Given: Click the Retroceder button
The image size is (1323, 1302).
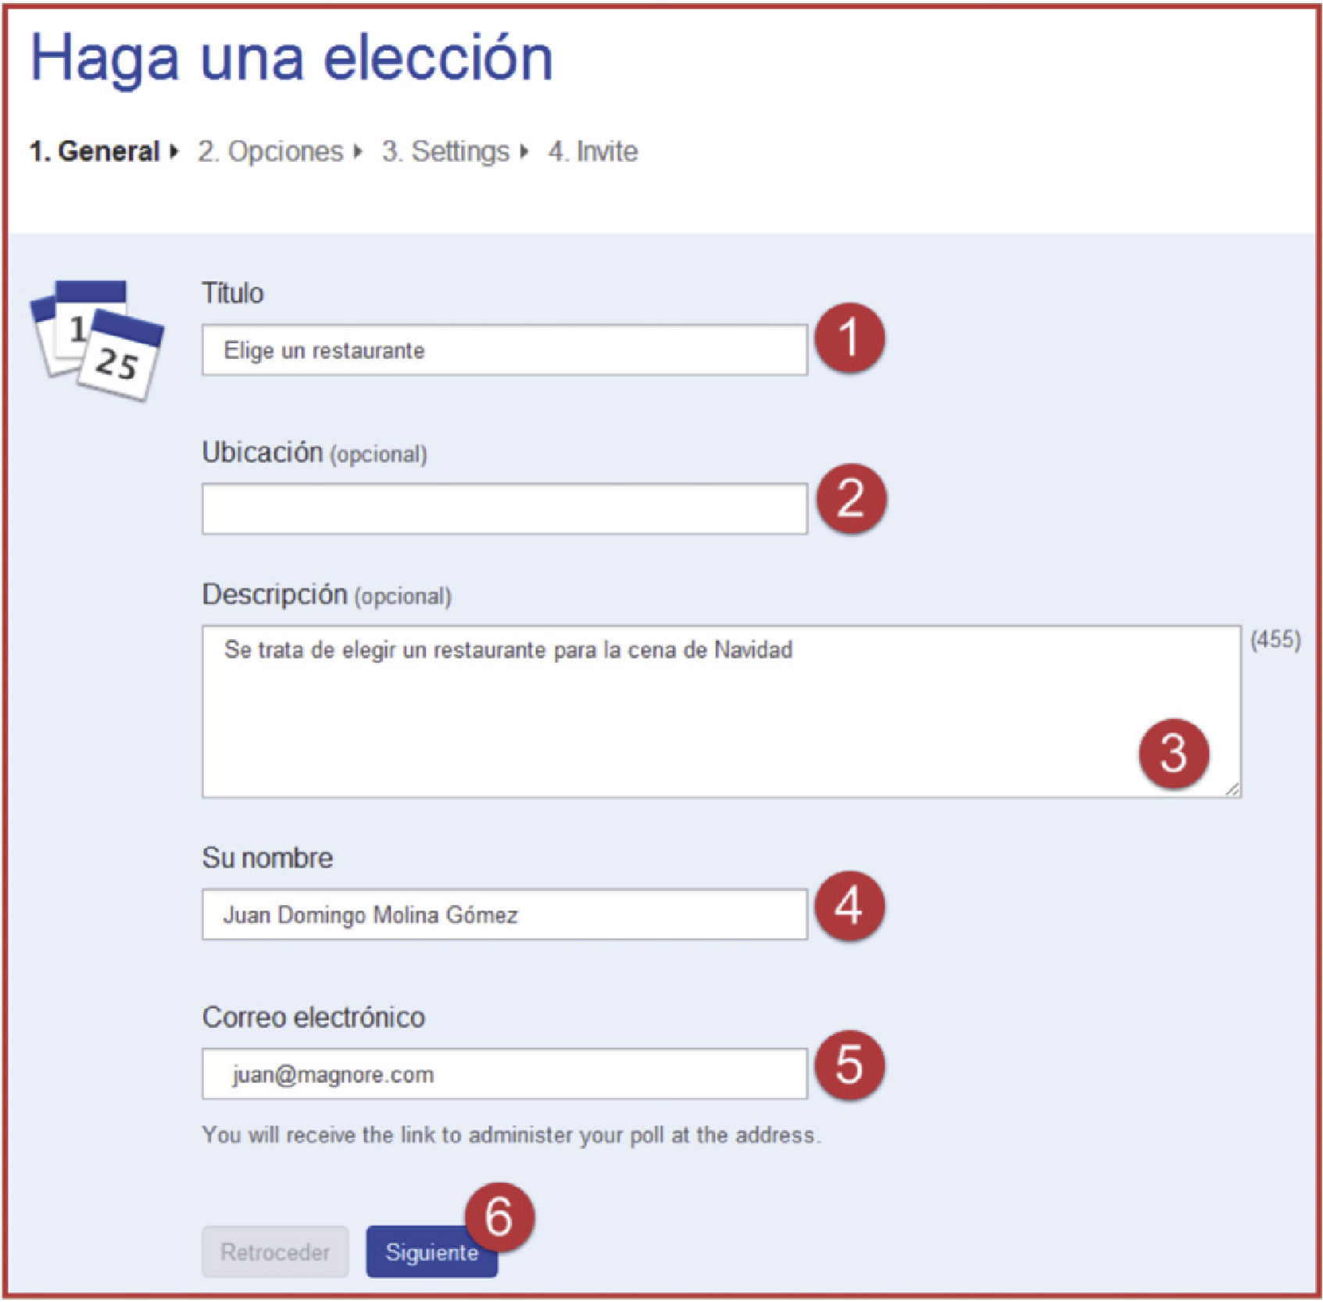Looking at the screenshot, I should 275,1252.
